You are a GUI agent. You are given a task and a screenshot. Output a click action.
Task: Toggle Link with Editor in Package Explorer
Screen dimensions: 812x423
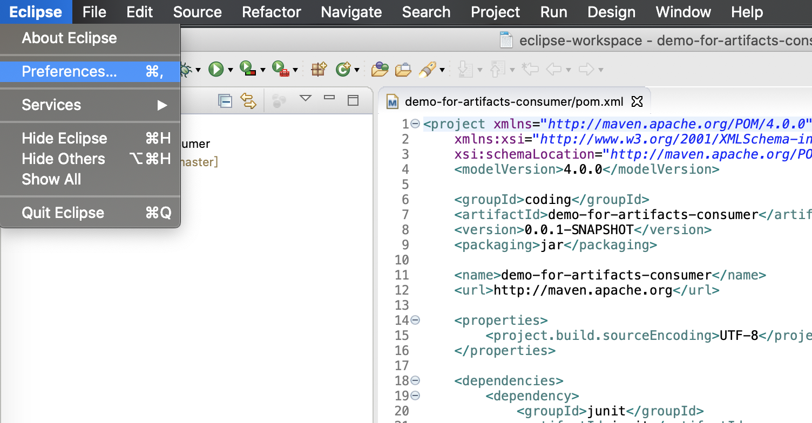tap(248, 100)
